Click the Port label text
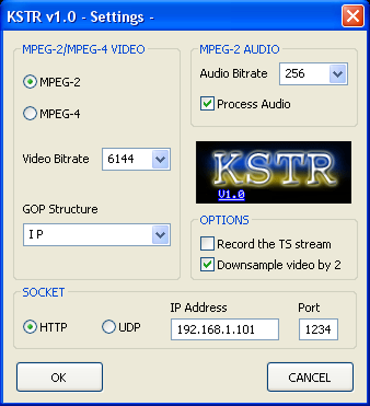Image resolution: width=370 pixels, height=406 pixels. [x=309, y=307]
